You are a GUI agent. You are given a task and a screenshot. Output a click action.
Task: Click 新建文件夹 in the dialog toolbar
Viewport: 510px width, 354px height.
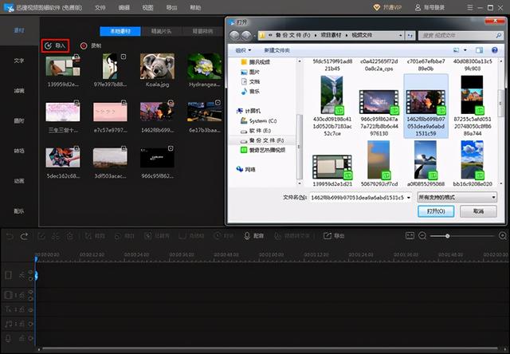click(x=277, y=50)
